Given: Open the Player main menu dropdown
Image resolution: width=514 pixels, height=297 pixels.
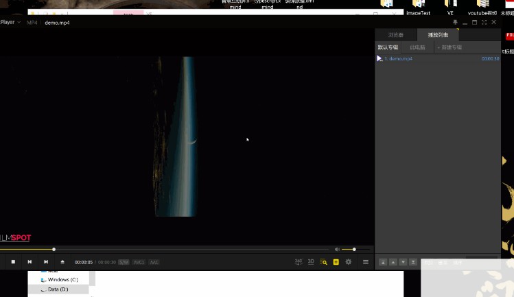Looking at the screenshot, I should (x=10, y=22).
